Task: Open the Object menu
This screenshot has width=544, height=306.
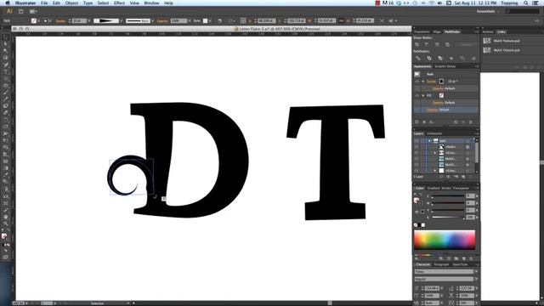Action: click(71, 3)
